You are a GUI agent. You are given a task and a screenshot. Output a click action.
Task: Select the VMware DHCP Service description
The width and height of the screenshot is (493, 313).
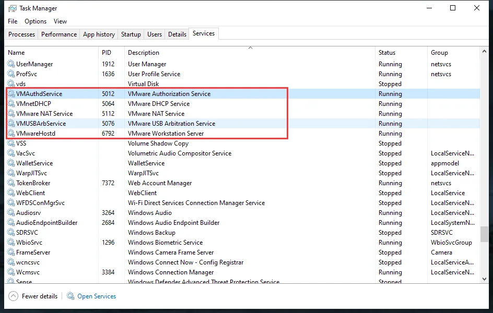coord(159,104)
